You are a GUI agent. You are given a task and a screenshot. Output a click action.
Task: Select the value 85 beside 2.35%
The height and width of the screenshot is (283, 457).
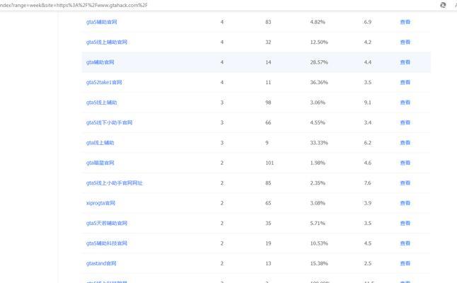(268, 183)
